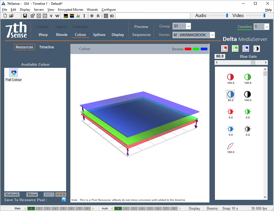The width and height of the screenshot is (274, 211).
Task: Select the gamma curve icon
Action: 230,146
